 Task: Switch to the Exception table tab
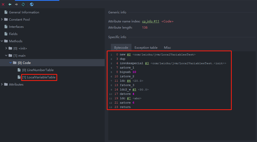click(x=146, y=48)
